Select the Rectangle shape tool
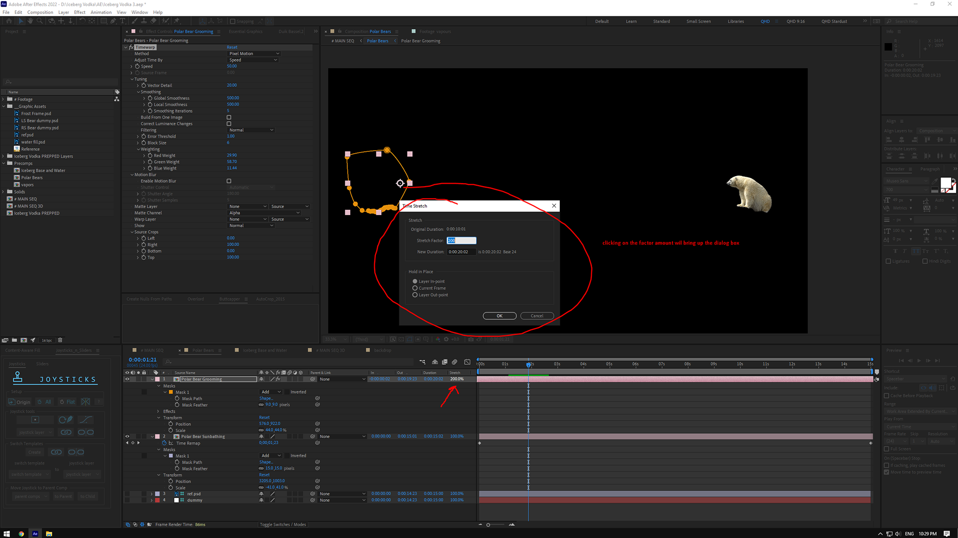The height and width of the screenshot is (538, 958). [x=104, y=21]
